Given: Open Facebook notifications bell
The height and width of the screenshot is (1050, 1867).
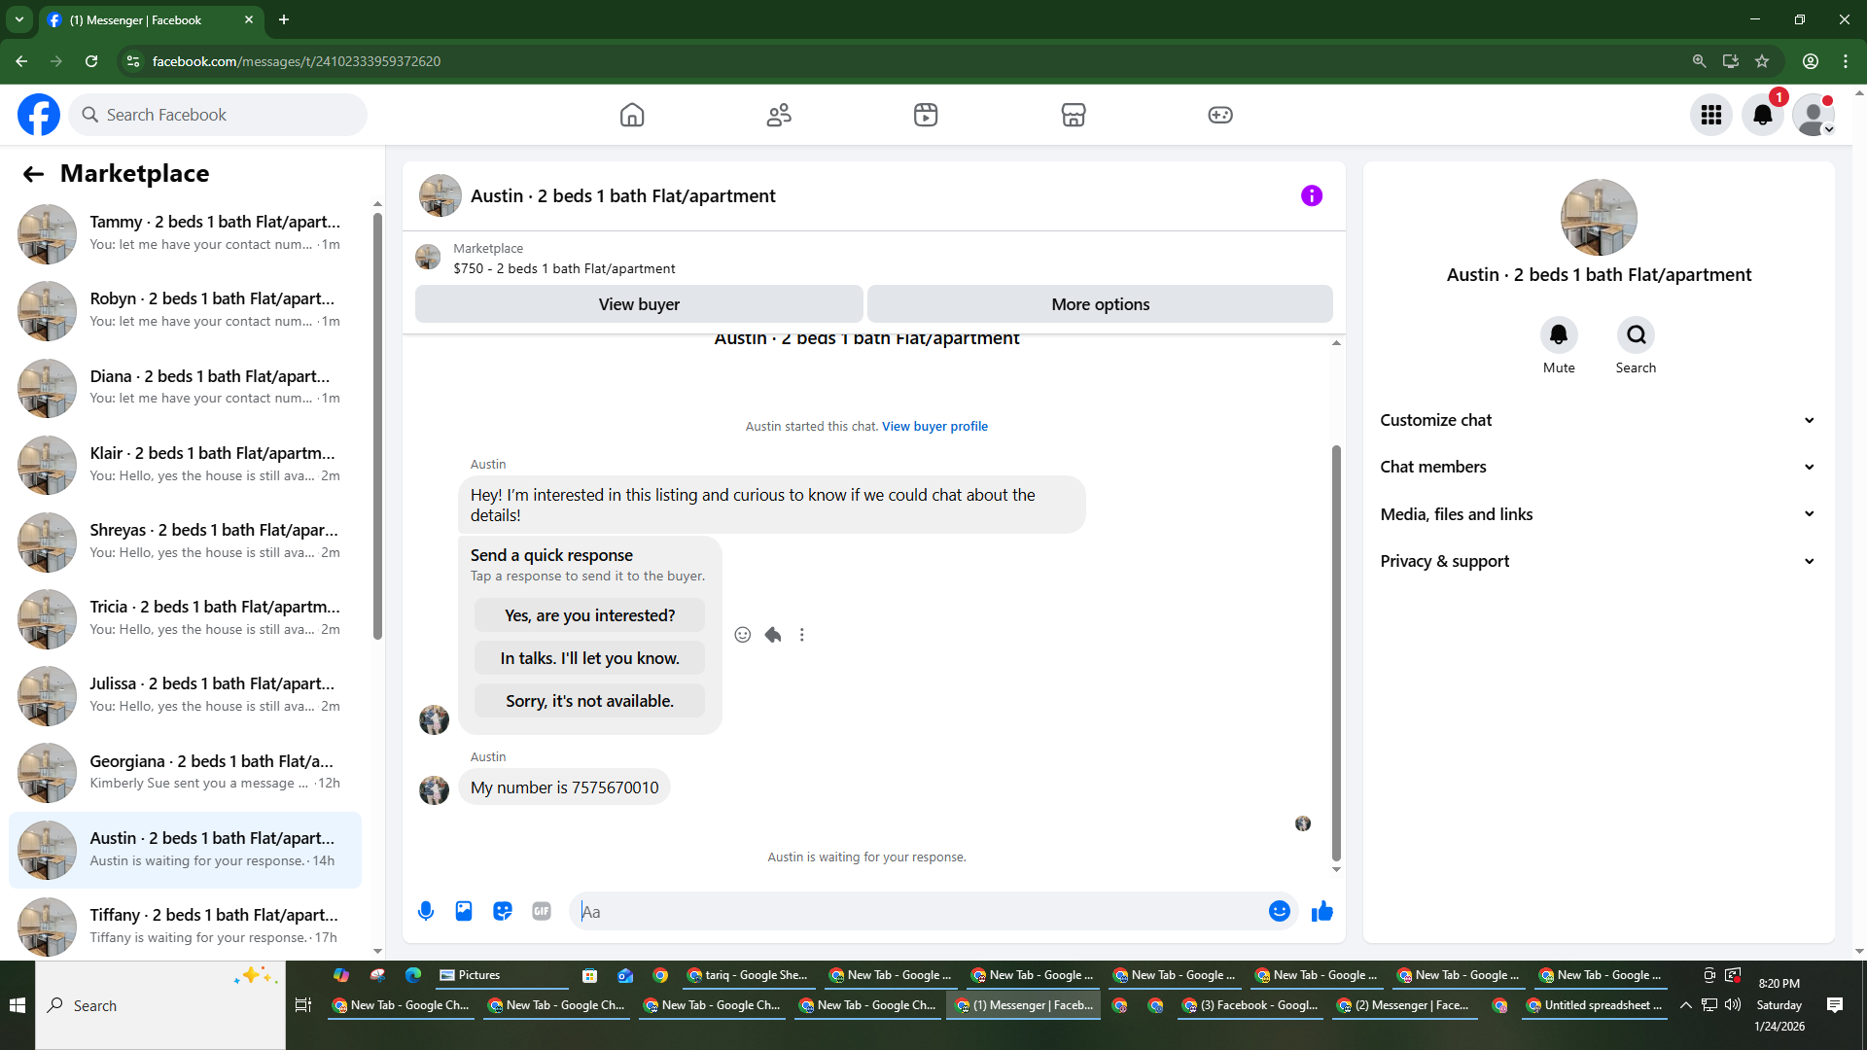Looking at the screenshot, I should [1762, 115].
